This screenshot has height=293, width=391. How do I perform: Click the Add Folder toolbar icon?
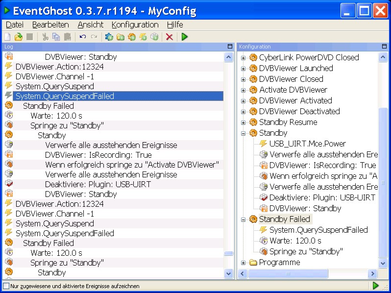point(121,37)
